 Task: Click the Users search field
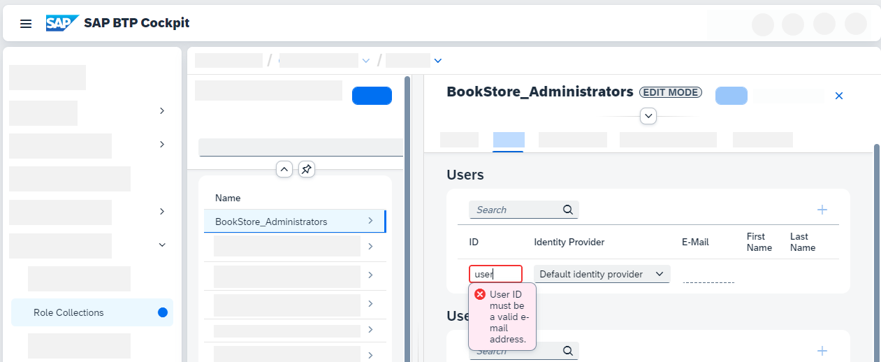[x=524, y=210]
